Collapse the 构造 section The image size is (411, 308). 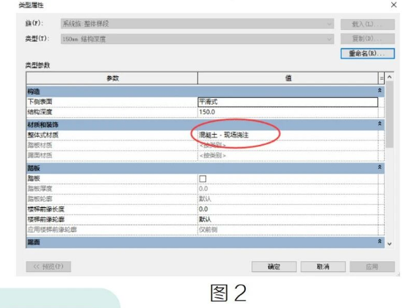[x=380, y=91]
